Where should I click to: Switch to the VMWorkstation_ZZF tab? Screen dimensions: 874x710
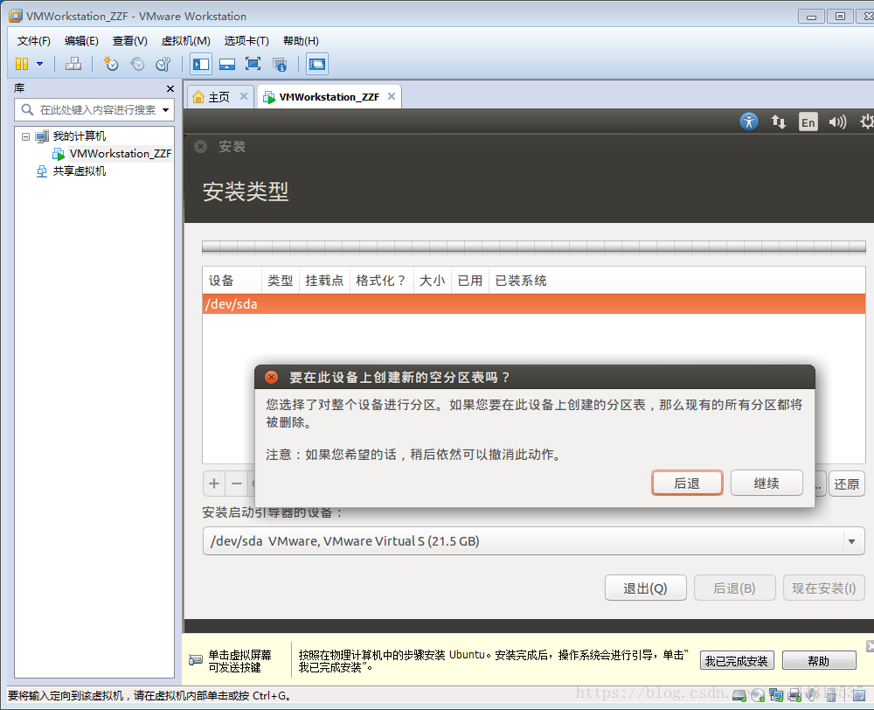pos(329,97)
